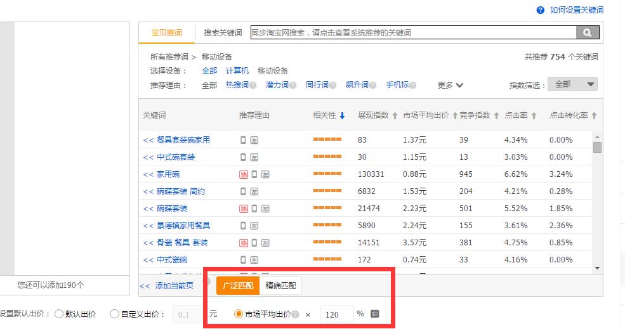Click the question mark beside 市场平均出价 radio
625x329 pixels.
(295, 314)
